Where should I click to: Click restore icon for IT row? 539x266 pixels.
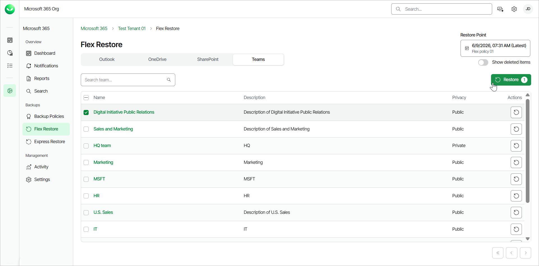tap(516, 229)
